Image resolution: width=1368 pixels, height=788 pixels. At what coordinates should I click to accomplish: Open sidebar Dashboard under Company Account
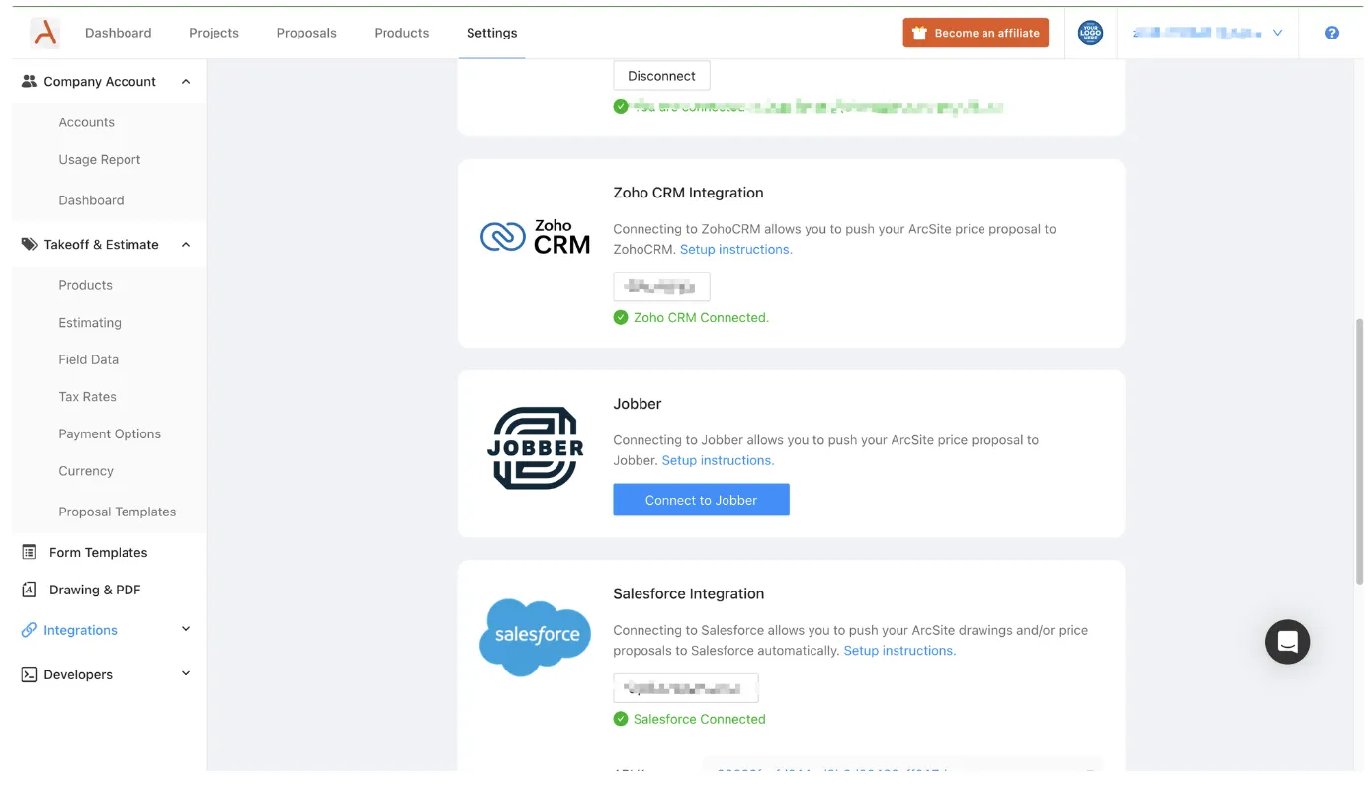pyautogui.click(x=91, y=200)
